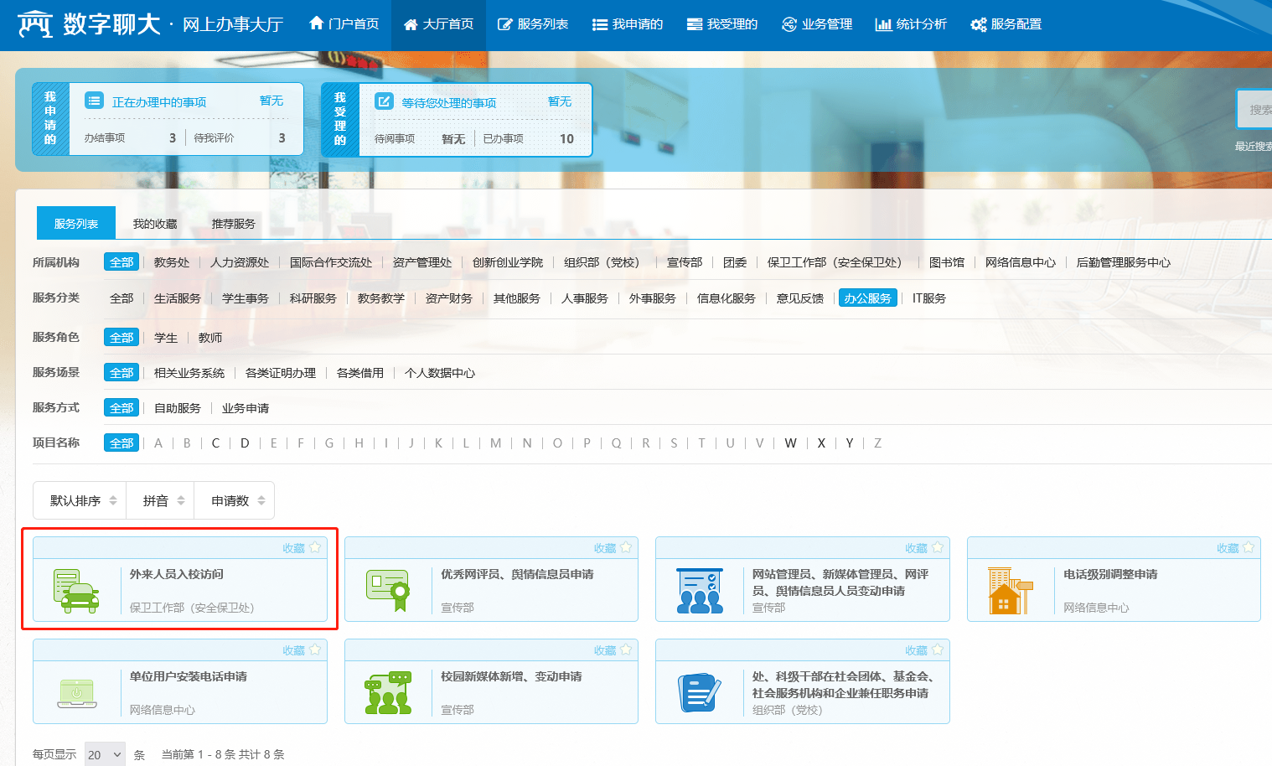Switch to the 我的收藏 tab
Image resolution: width=1272 pixels, height=766 pixels.
pyautogui.click(x=155, y=224)
